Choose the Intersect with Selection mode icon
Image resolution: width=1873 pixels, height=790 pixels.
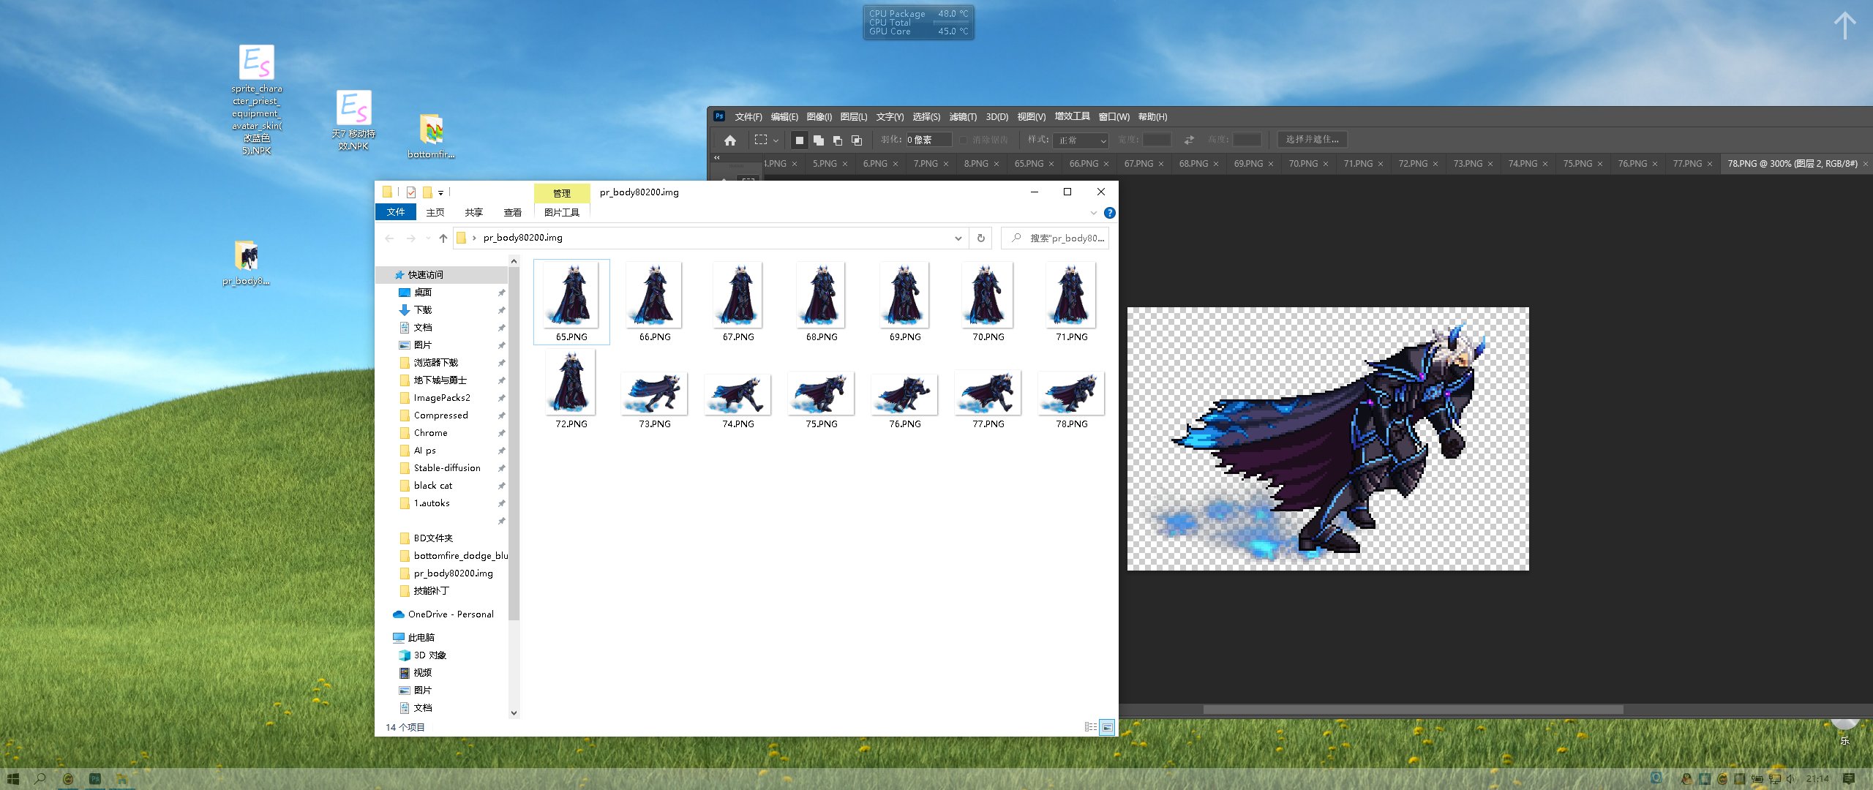(x=857, y=140)
